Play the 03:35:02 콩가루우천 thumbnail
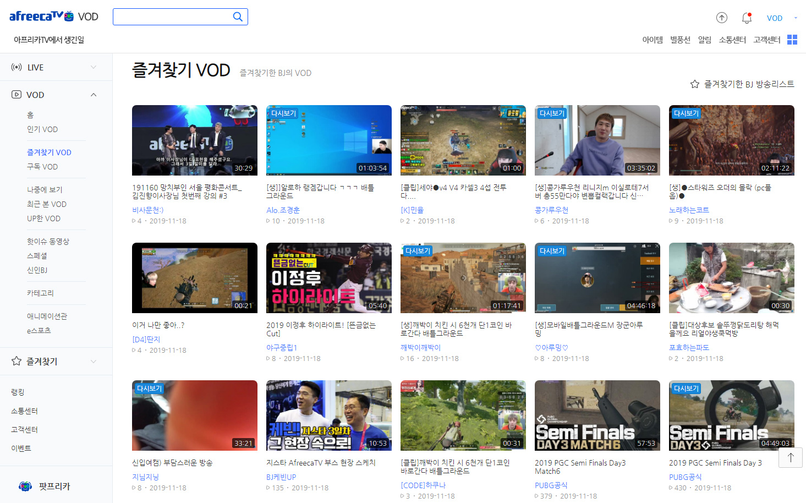 click(597, 140)
